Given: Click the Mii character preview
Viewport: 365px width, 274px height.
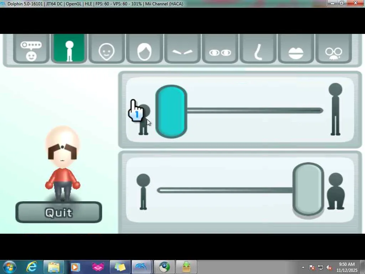Looking at the screenshot, I should tap(62, 163).
